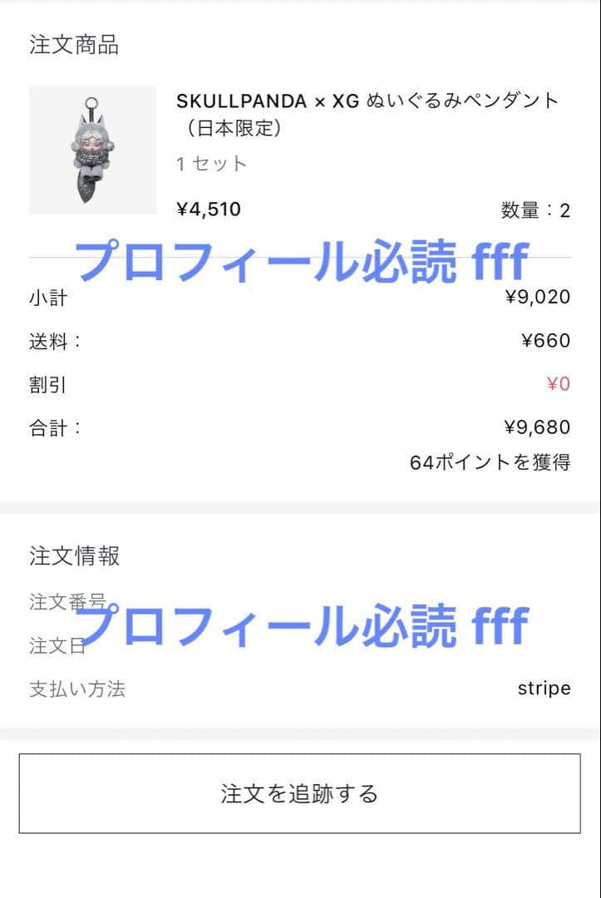Tap the ¥660 shipping fee
Viewport: 601px width, 898px height.
click(545, 341)
